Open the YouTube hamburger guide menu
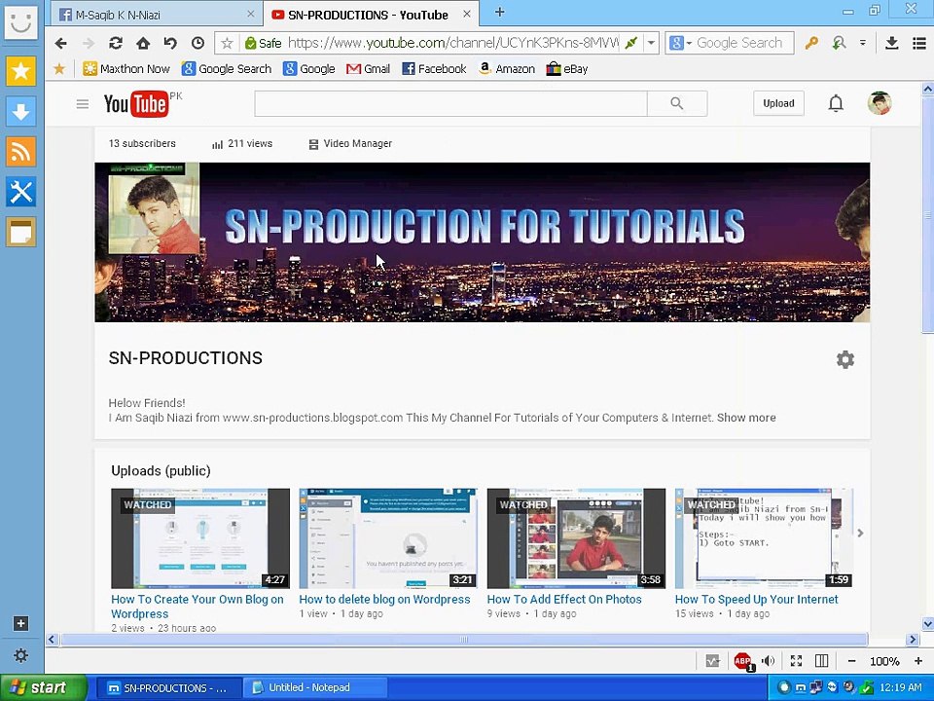The width and height of the screenshot is (934, 701). point(83,104)
